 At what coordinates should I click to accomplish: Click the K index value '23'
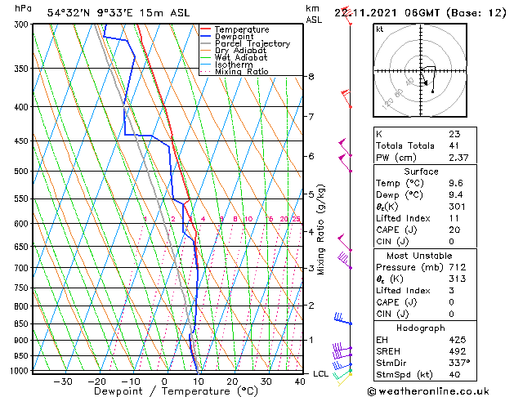(x=454, y=134)
